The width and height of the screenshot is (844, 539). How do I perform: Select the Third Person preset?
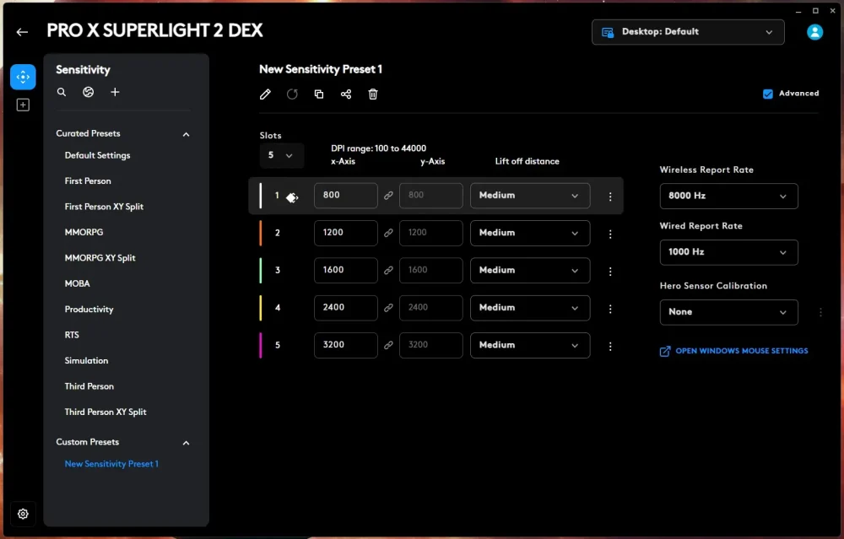pyautogui.click(x=89, y=386)
